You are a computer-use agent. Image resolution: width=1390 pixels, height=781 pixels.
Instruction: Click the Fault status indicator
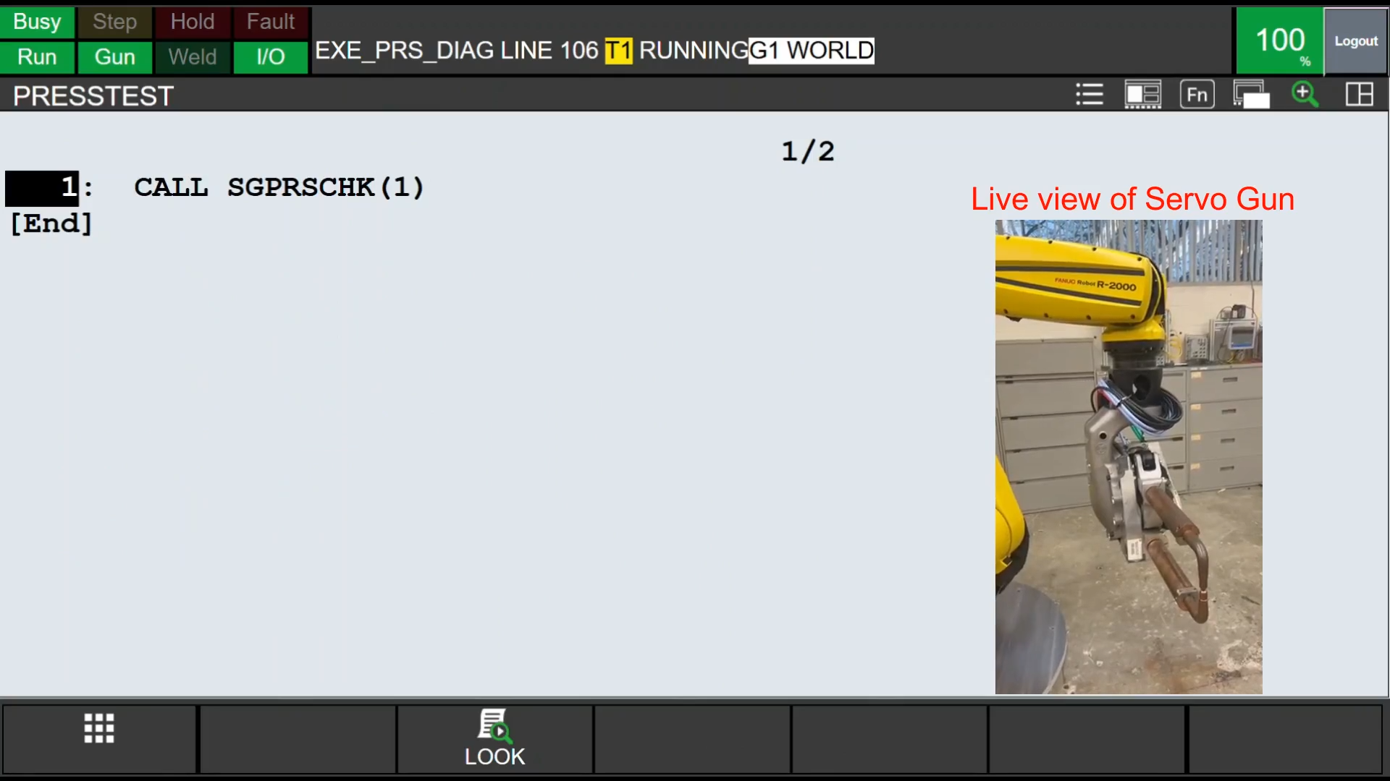tap(271, 22)
